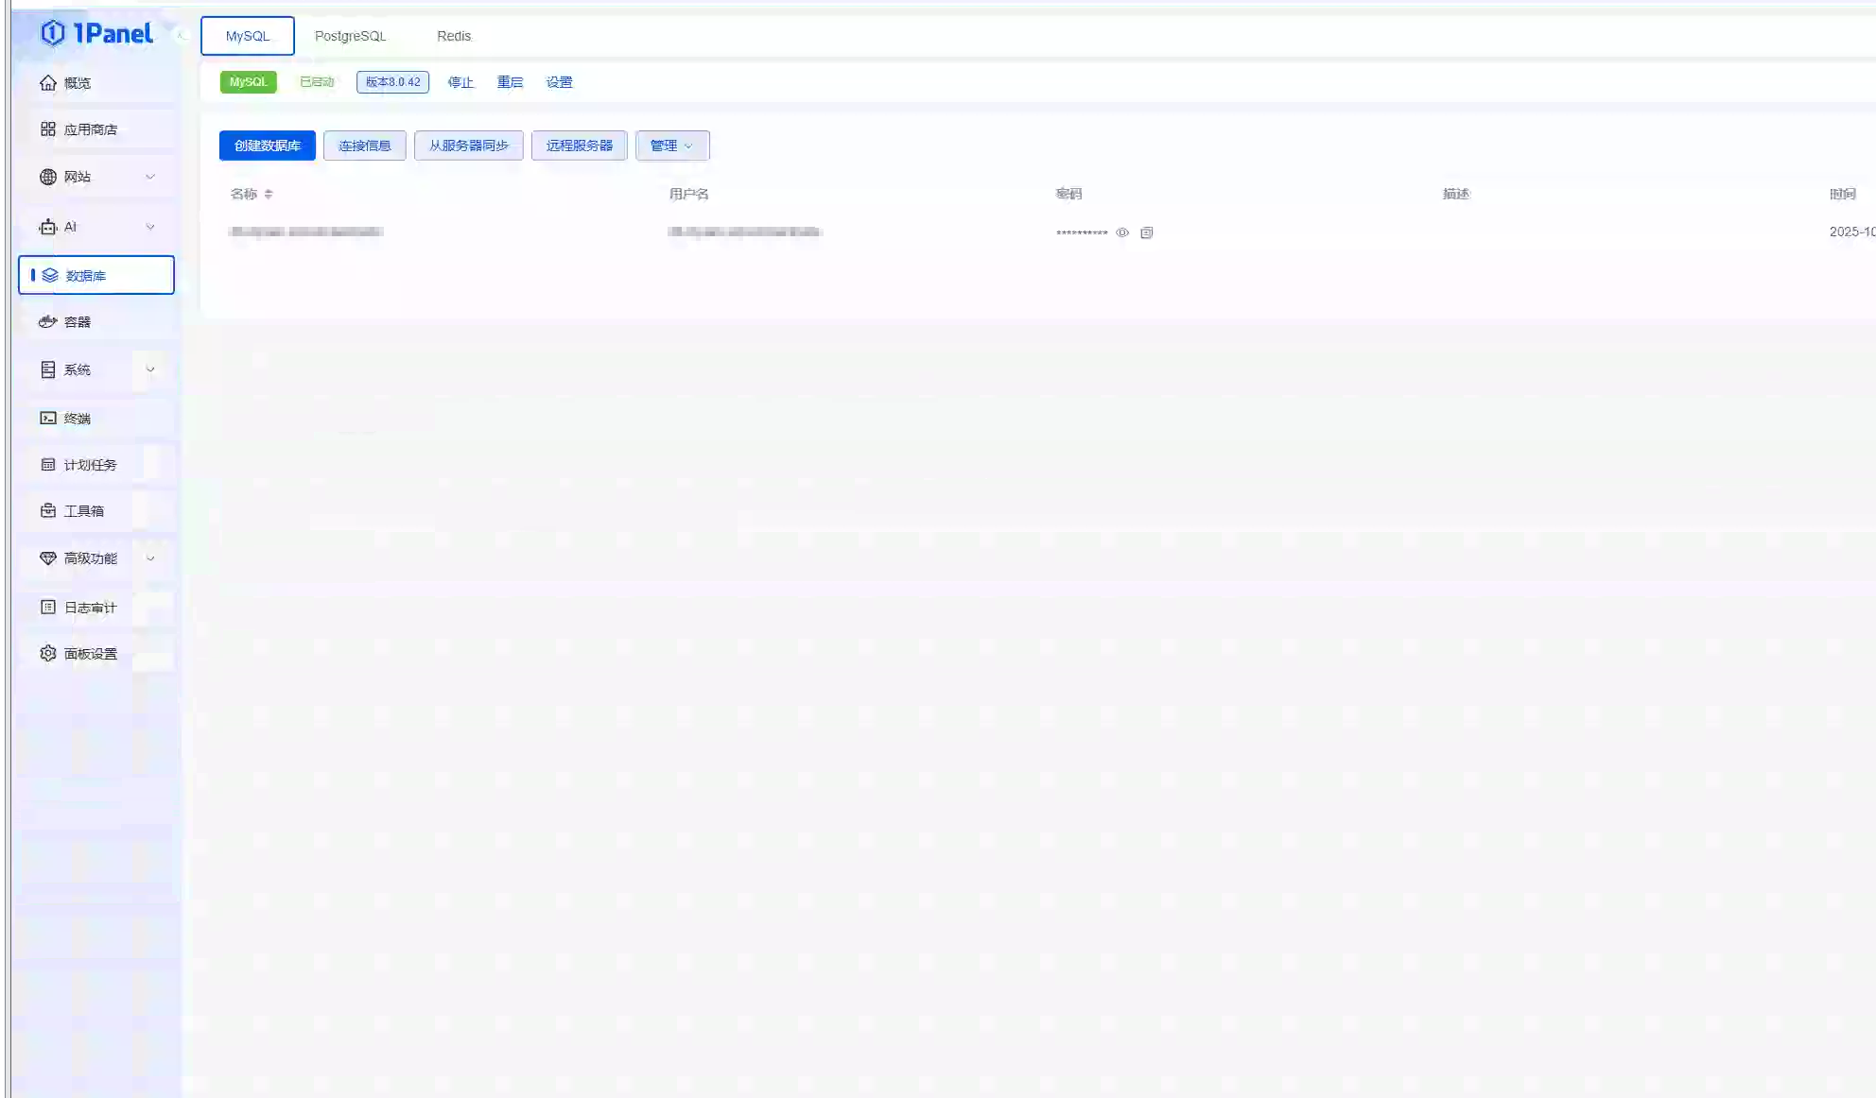
Task: Open the 终端 terminal icon
Action: click(48, 419)
